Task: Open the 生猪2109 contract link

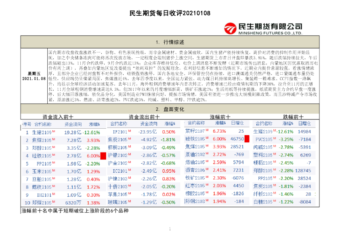Action: point(42,132)
